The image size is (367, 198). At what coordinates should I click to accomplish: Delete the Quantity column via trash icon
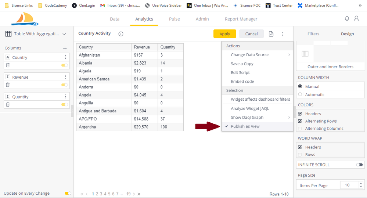point(8,104)
